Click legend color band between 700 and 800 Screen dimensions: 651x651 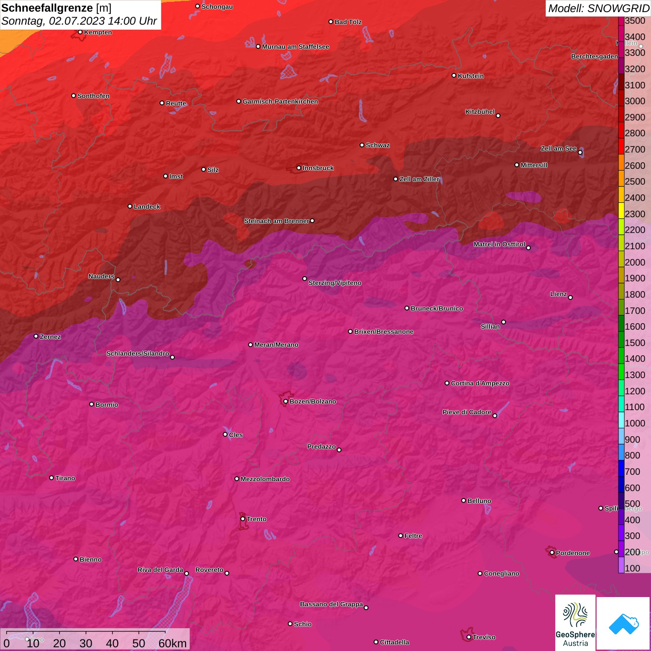pyautogui.click(x=621, y=468)
